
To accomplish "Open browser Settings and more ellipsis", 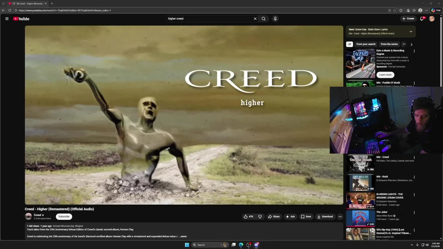I will 426,10.
